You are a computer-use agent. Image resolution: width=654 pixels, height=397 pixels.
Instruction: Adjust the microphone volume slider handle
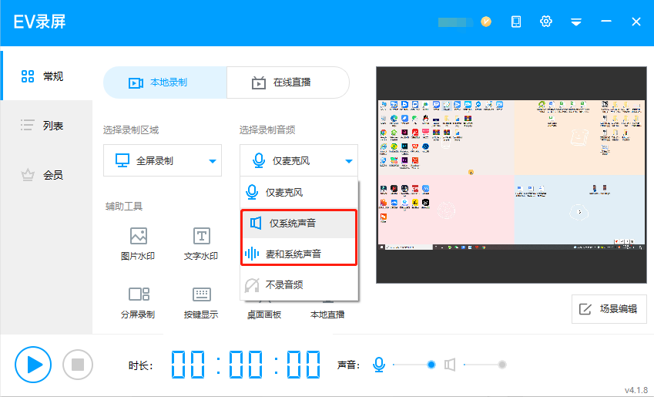click(431, 365)
